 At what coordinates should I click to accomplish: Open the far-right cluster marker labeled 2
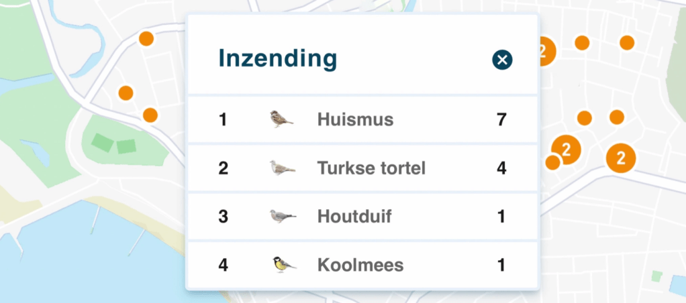[621, 158]
